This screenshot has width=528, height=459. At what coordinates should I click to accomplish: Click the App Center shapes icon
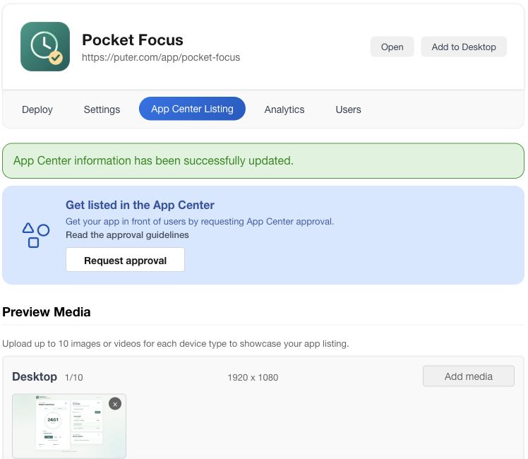(x=36, y=235)
